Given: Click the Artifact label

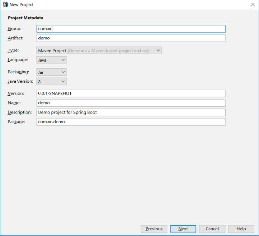Looking at the screenshot, I should pos(16,38).
